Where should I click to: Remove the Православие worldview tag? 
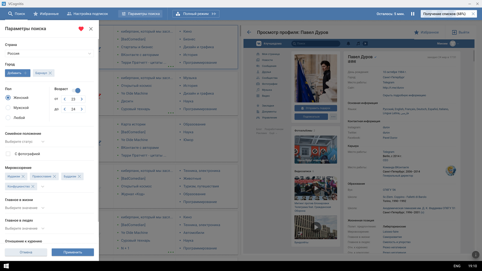pyautogui.click(x=55, y=176)
